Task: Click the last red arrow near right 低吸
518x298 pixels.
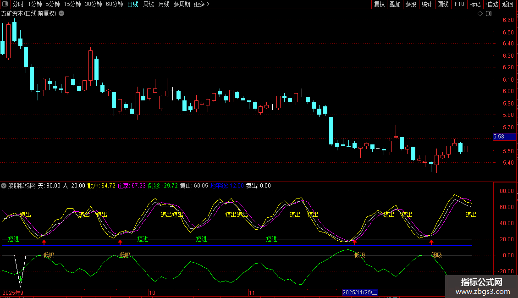Action: [x=431, y=242]
